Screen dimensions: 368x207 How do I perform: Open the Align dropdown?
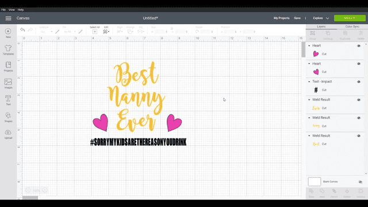(120, 32)
